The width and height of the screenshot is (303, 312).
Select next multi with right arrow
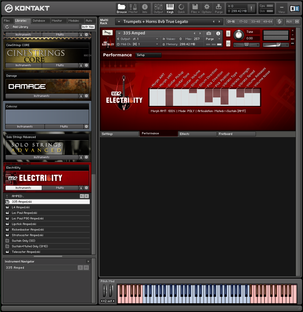click(x=219, y=21)
